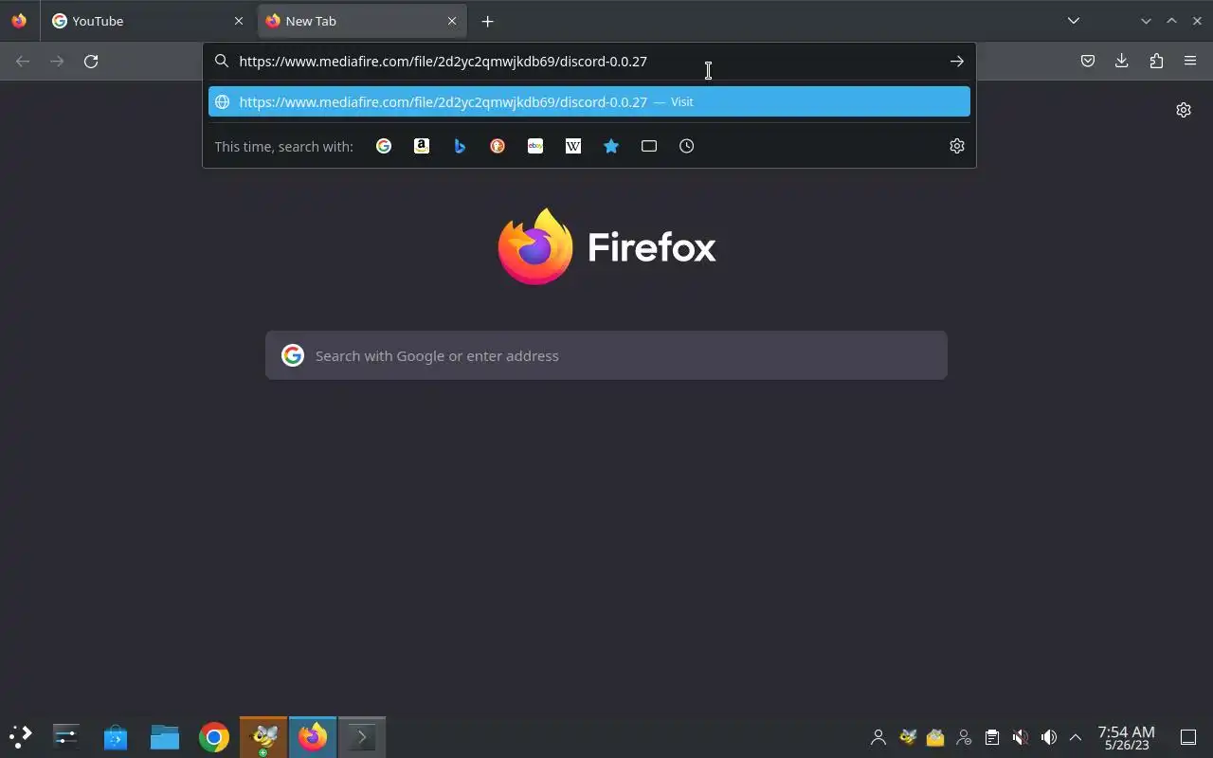Search open tabs via tabs icon
The image size is (1213, 758).
coord(649,146)
